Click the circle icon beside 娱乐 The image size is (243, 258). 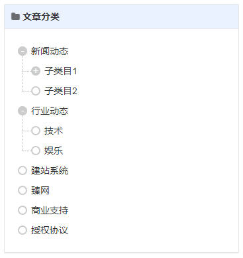tap(36, 151)
